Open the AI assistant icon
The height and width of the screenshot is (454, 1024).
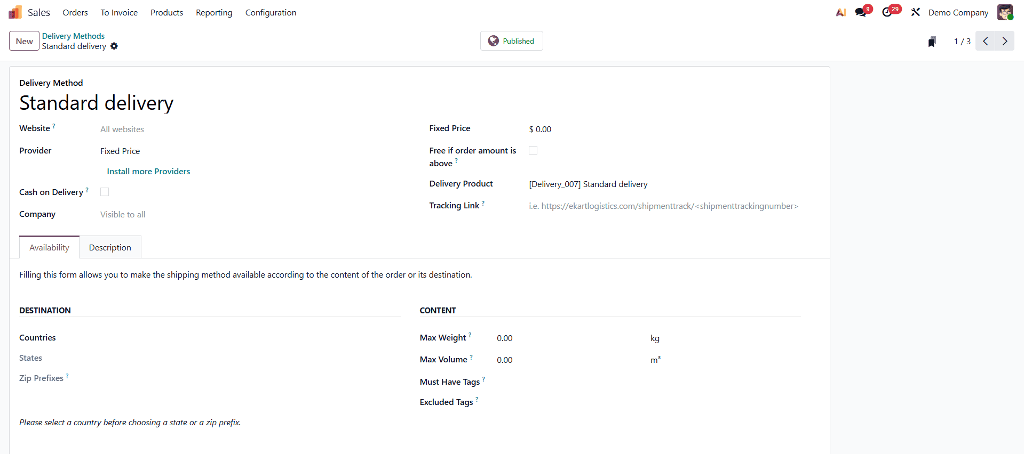pyautogui.click(x=841, y=12)
